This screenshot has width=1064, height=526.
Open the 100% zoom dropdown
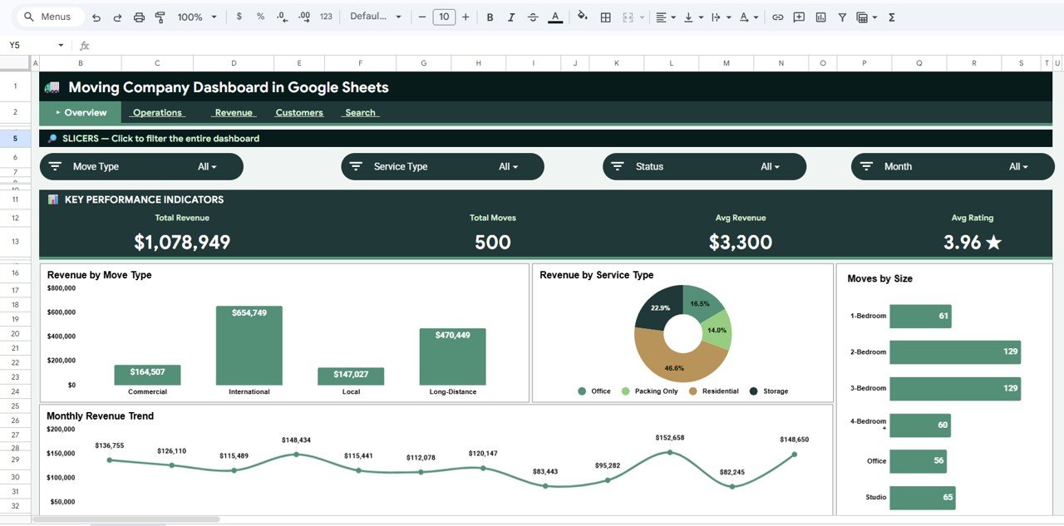click(197, 17)
